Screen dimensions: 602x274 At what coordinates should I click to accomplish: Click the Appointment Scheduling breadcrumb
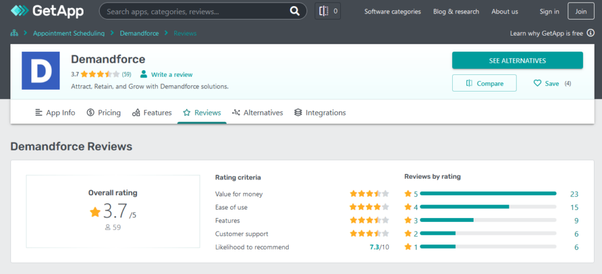69,33
